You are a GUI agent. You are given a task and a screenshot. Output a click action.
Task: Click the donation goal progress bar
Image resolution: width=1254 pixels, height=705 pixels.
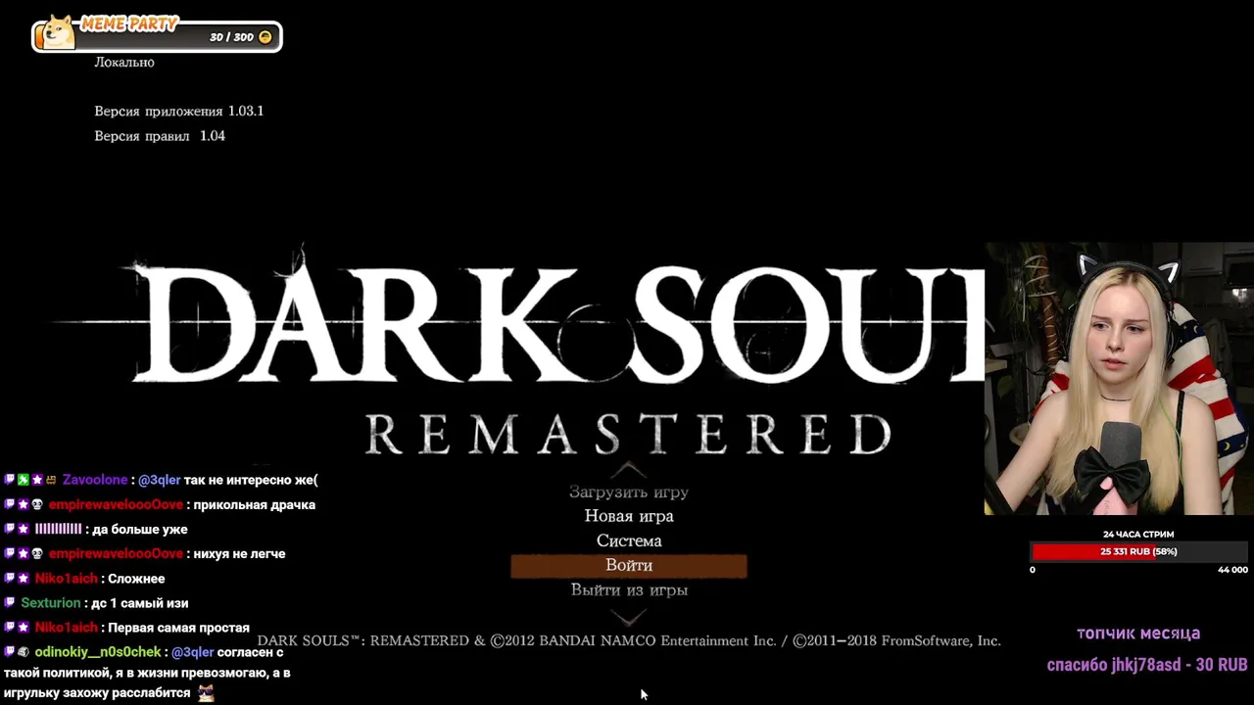point(1138,552)
